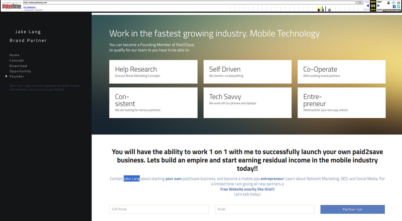Open the Concept sidebar menu item

point(17,61)
